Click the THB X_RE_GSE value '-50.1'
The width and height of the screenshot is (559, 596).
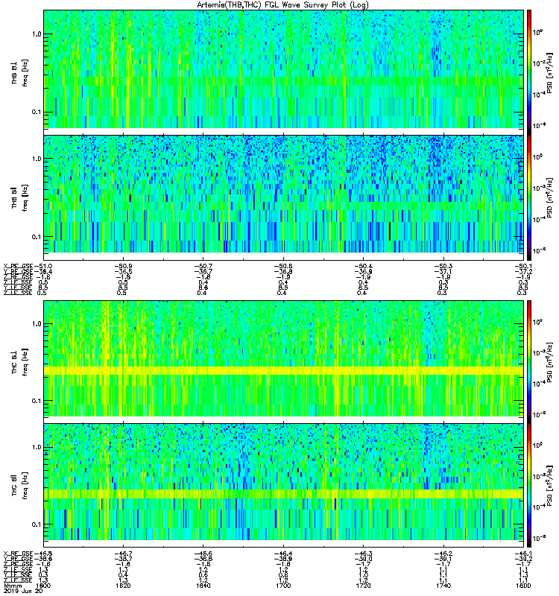tap(523, 266)
